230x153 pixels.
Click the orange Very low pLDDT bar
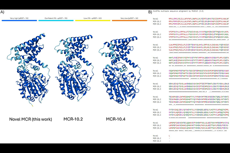point(130,21)
